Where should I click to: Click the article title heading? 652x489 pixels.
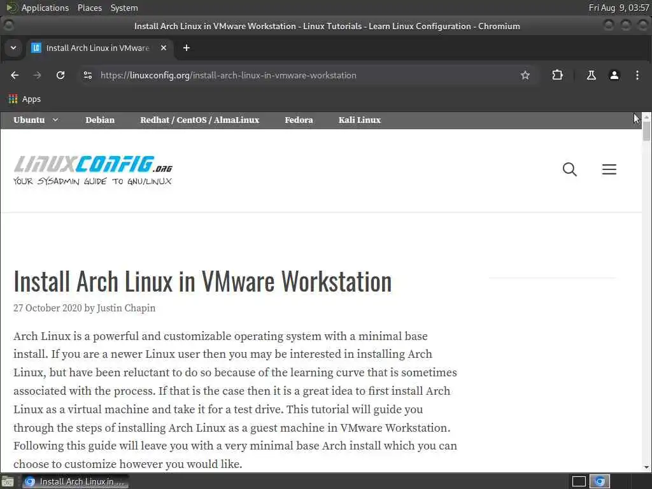point(202,281)
